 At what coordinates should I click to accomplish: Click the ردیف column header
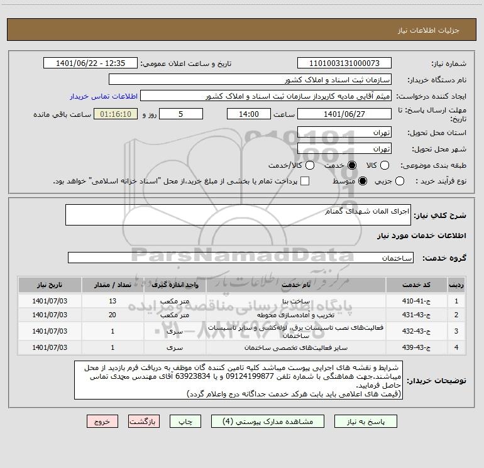tap(456, 285)
